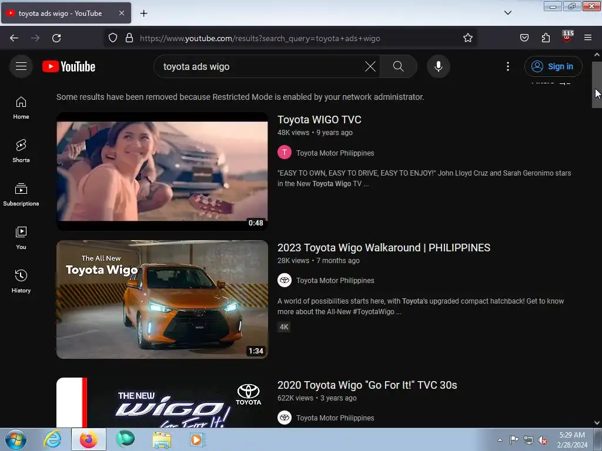Viewport: 602px width, 451px height.
Task: Go to Home in the sidebar
Action: [21, 108]
